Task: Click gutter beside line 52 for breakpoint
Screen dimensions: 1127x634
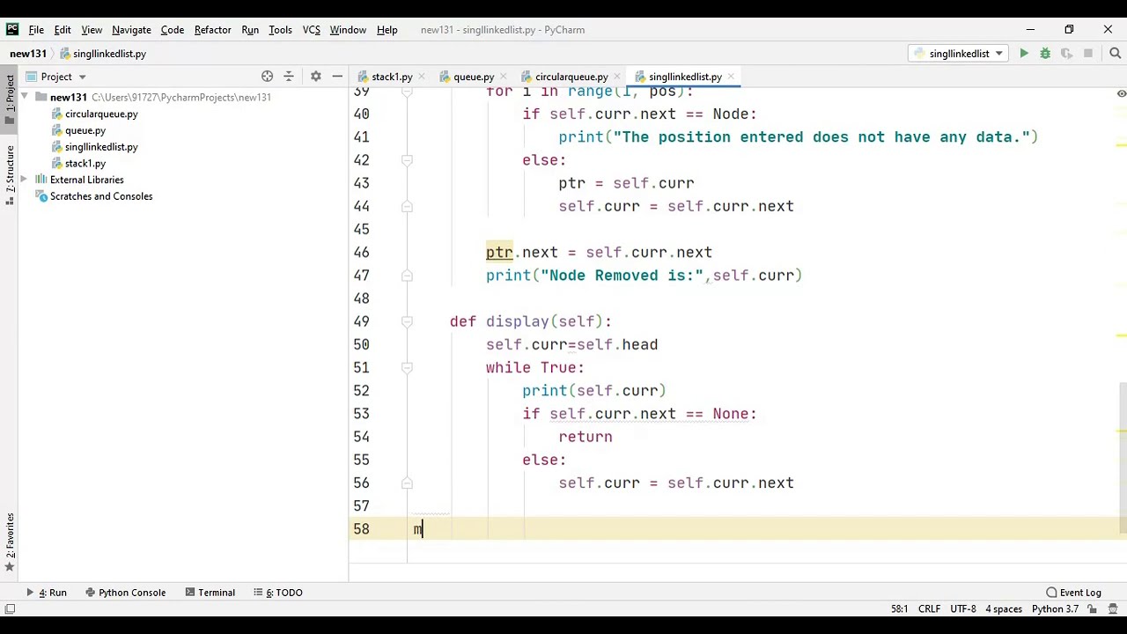Action: tap(387, 391)
